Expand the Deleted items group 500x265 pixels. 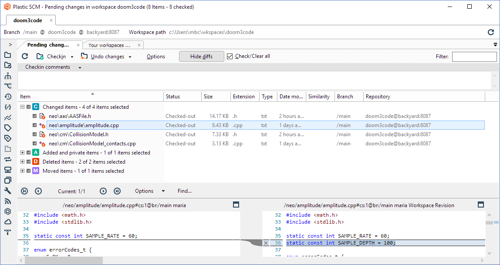(23, 162)
